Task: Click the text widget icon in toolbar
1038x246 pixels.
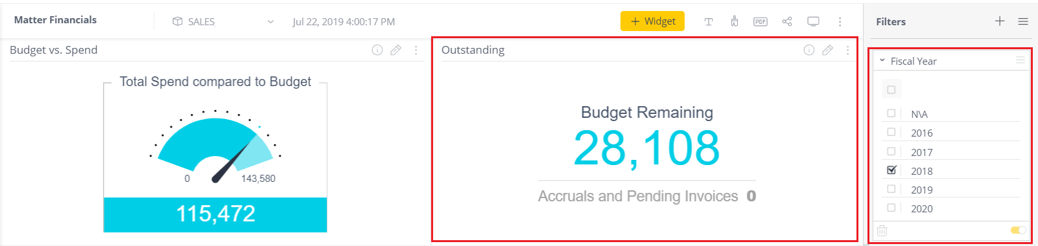Action: click(x=709, y=21)
